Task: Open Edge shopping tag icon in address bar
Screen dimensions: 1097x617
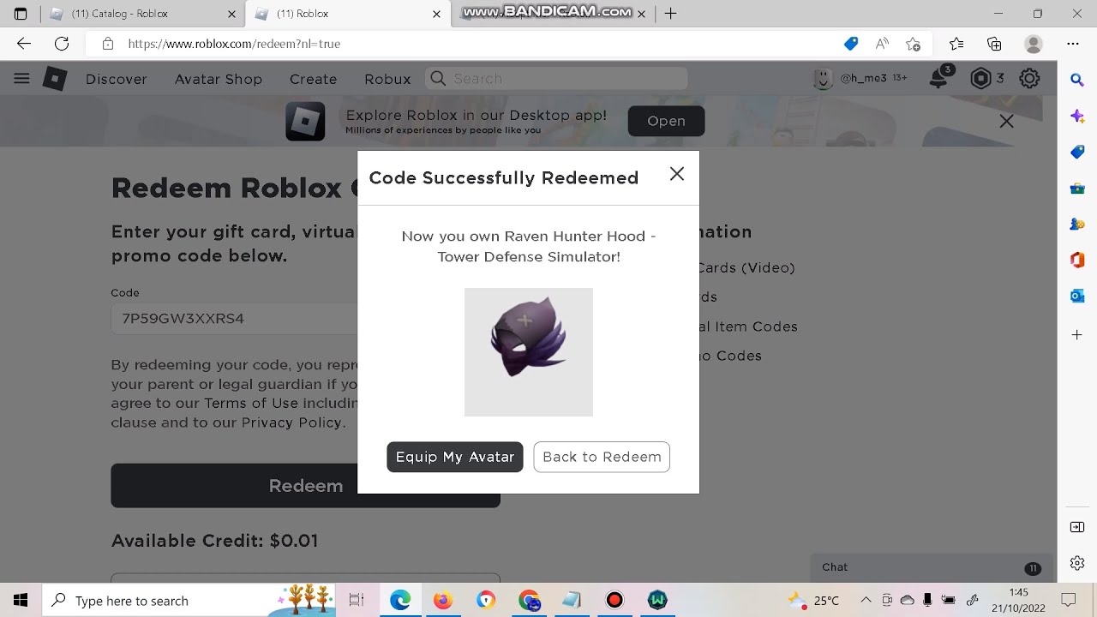Action: click(851, 44)
